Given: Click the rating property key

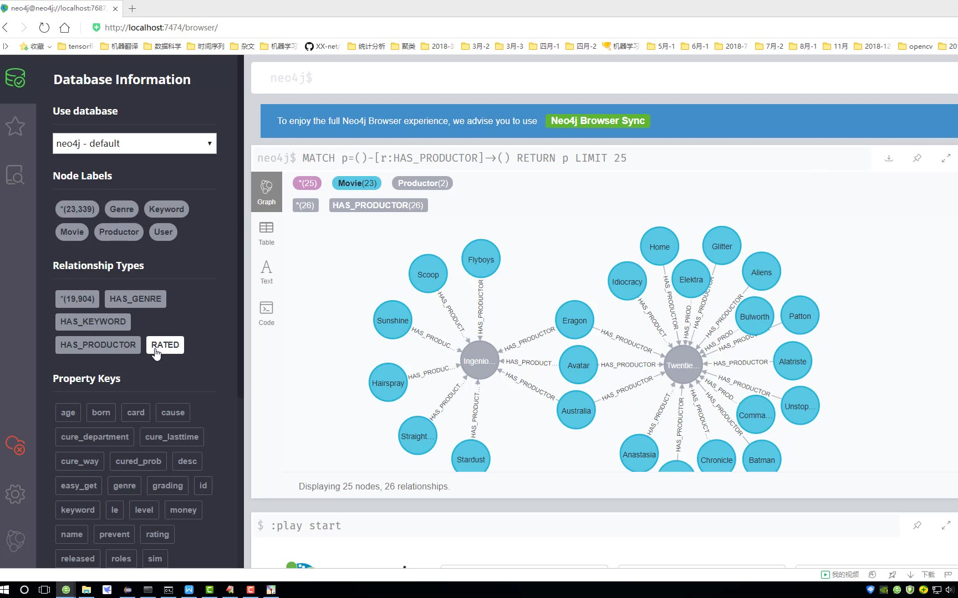Looking at the screenshot, I should pos(157,534).
